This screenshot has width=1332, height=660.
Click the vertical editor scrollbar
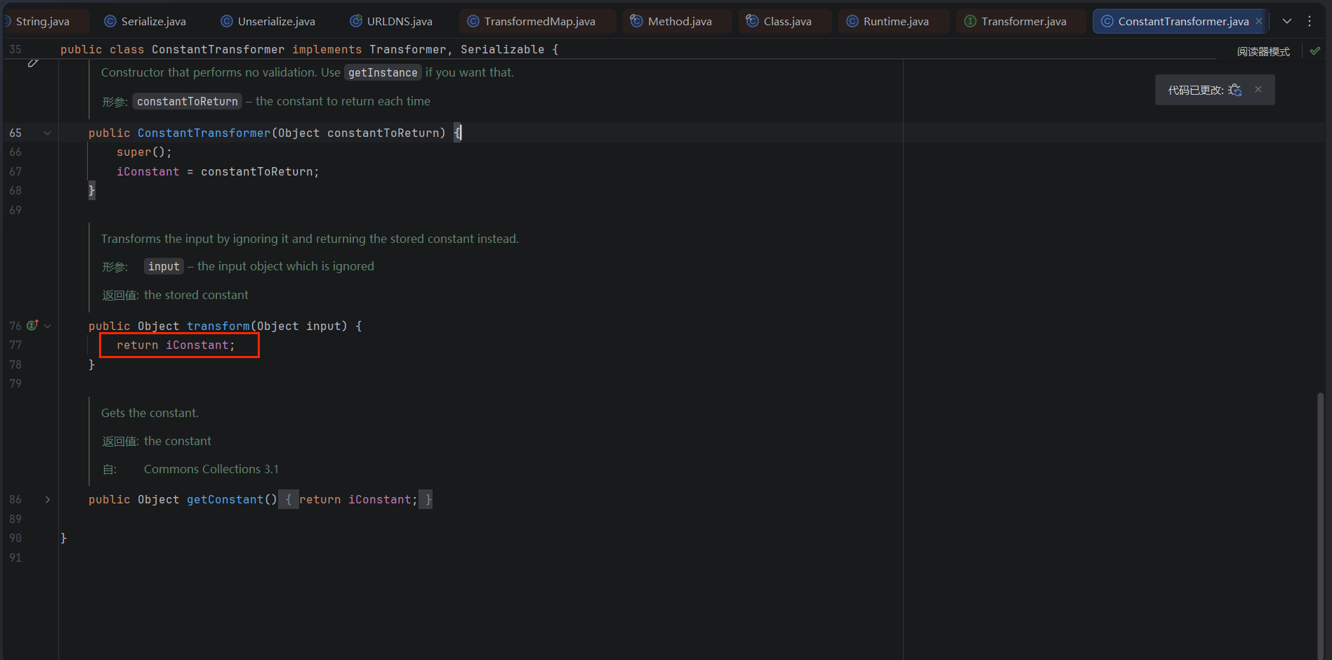(1320, 527)
